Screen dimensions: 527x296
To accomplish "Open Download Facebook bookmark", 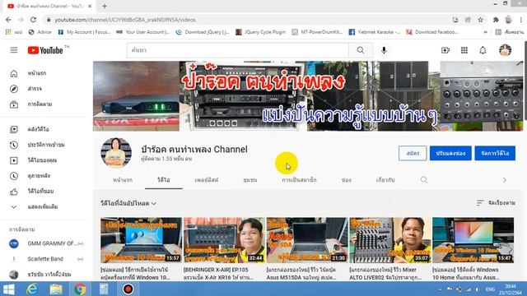I will [x=432, y=32].
